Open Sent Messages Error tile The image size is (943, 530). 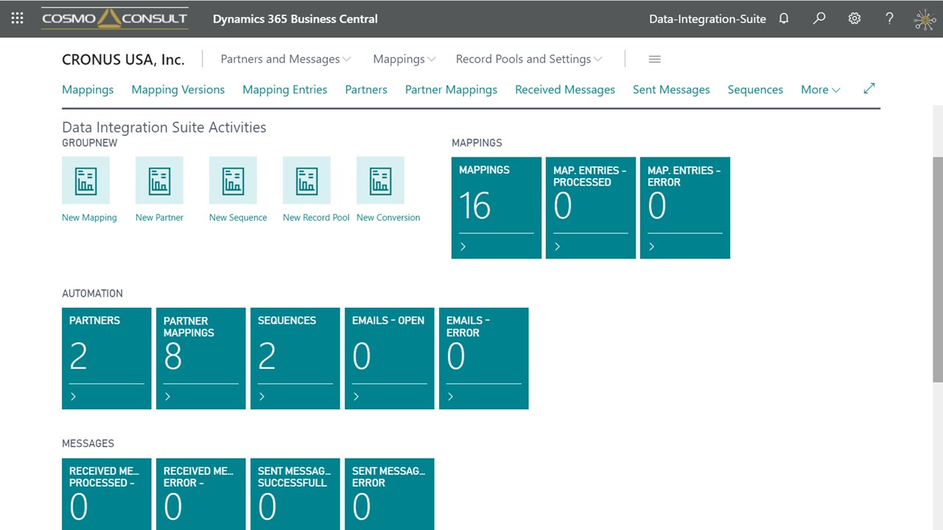(390, 494)
